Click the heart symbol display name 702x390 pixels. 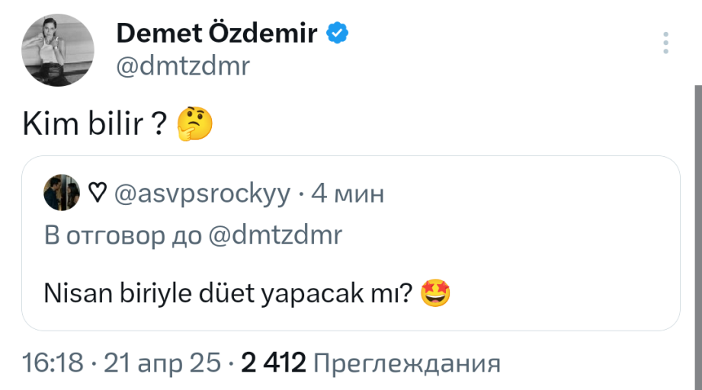click(x=97, y=193)
